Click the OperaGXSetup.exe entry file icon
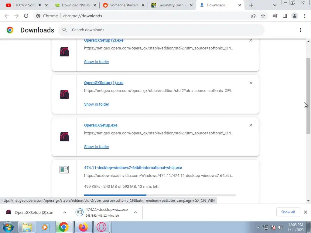The image size is (311, 233). pyautogui.click(x=64, y=137)
